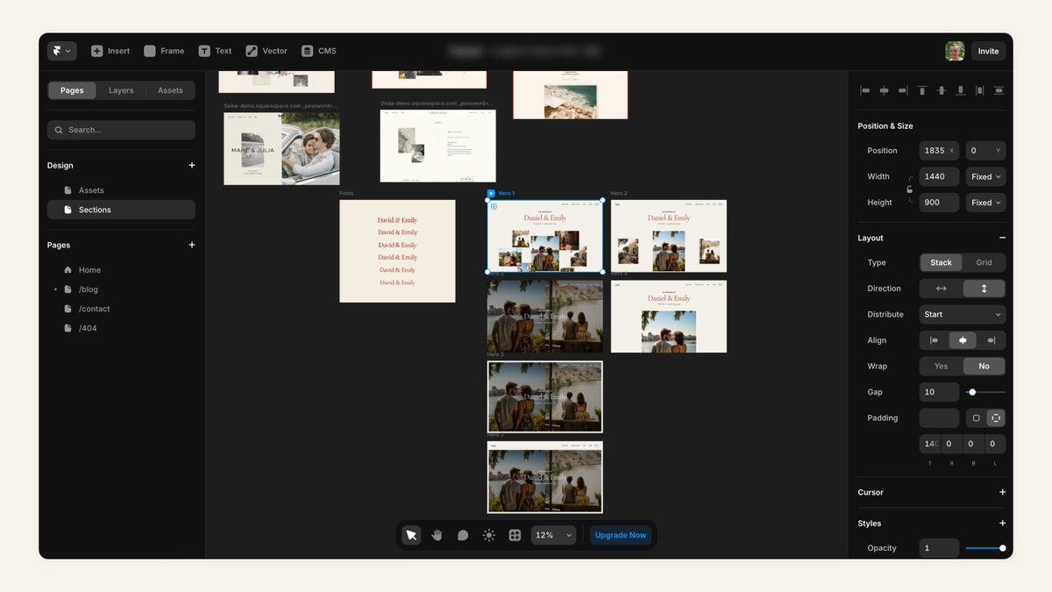Open the grid components icon in bottom toolbar
This screenshot has height=592, width=1052.
pos(515,535)
